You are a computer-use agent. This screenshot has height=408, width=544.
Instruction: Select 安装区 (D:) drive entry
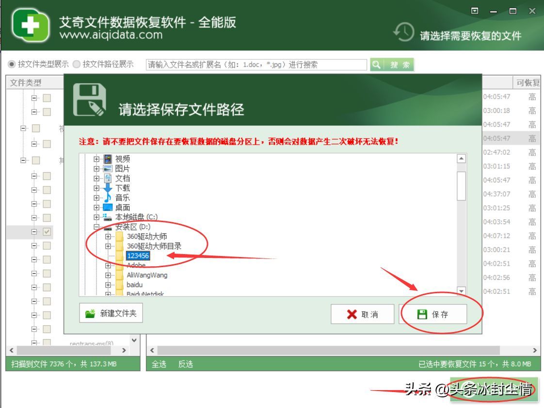[132, 227]
